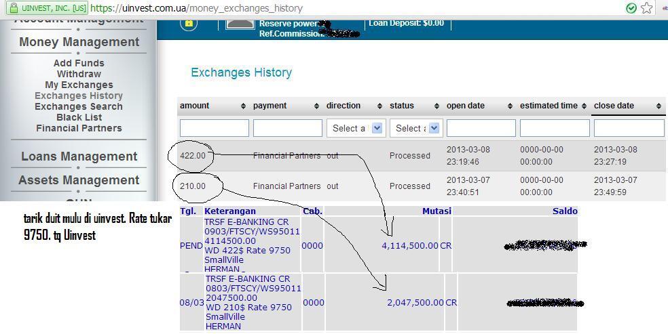Viewport: 668px width, 334px height.
Task: Click the Mutasi column header
Action: [437, 211]
